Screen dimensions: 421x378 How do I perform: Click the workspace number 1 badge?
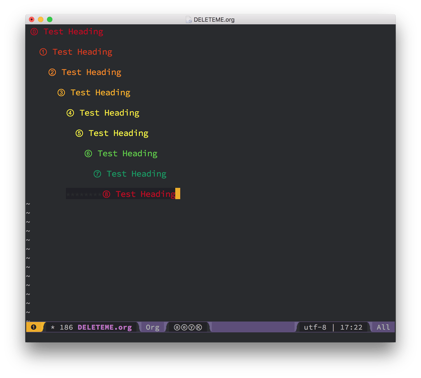coord(33,327)
